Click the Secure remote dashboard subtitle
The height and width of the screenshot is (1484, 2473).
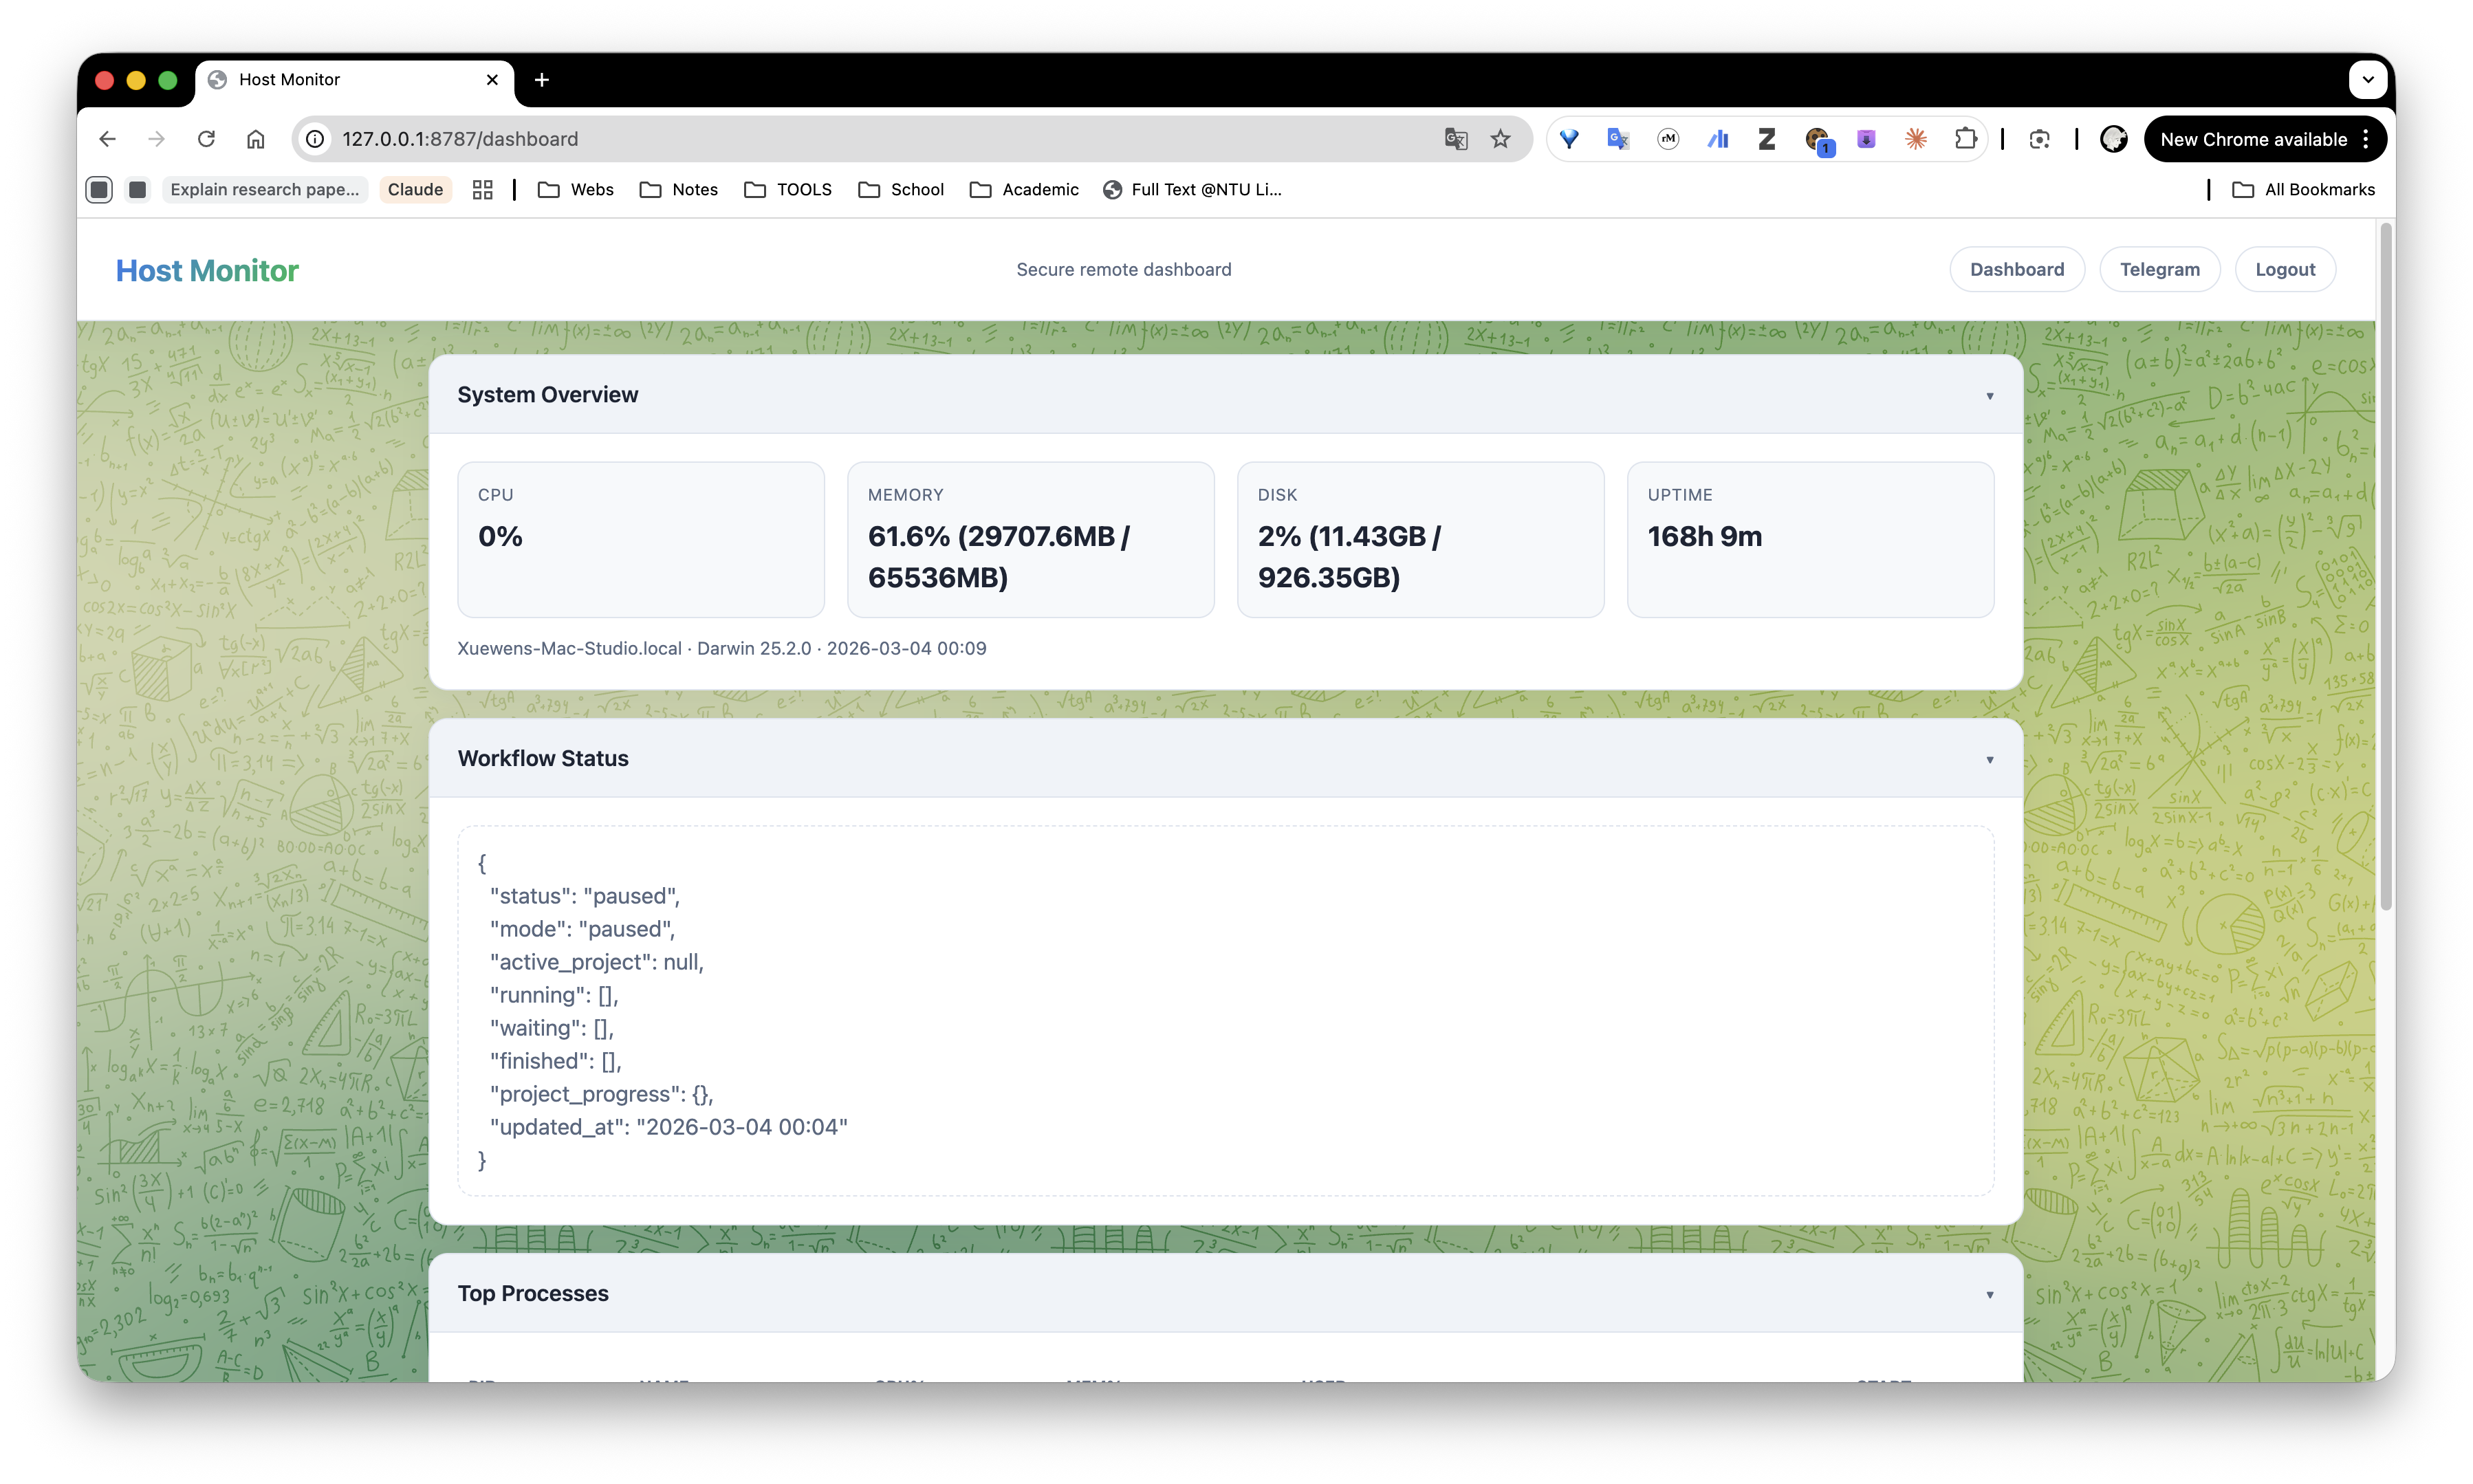1123,270
